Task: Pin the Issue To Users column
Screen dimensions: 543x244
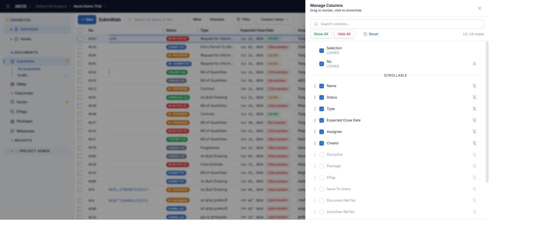Action: coord(474,189)
